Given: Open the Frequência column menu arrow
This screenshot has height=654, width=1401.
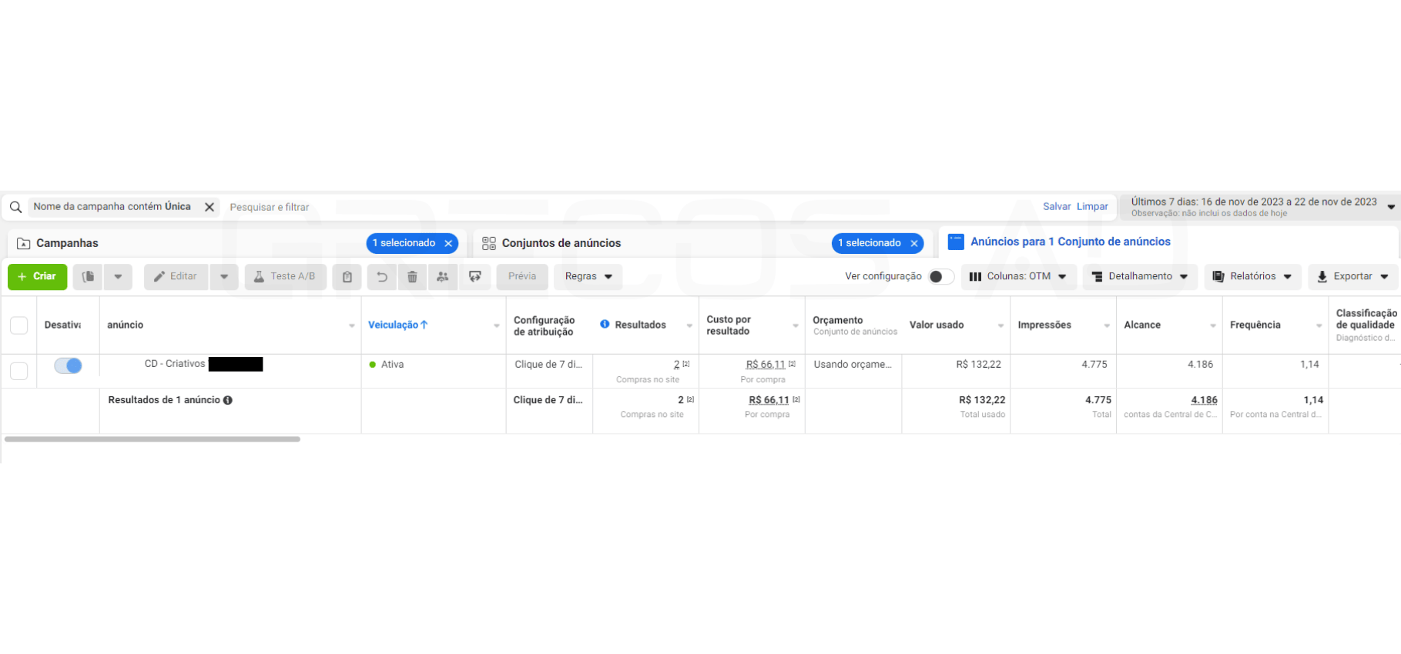Looking at the screenshot, I should coord(1319,325).
